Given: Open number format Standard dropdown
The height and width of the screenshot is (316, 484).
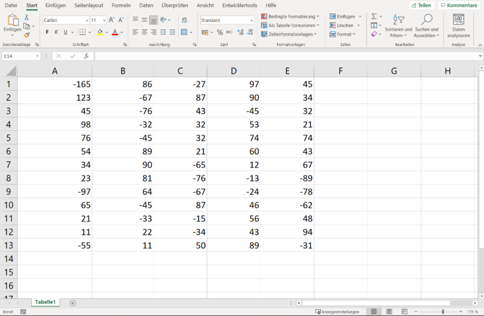Looking at the screenshot, I should (252, 20).
